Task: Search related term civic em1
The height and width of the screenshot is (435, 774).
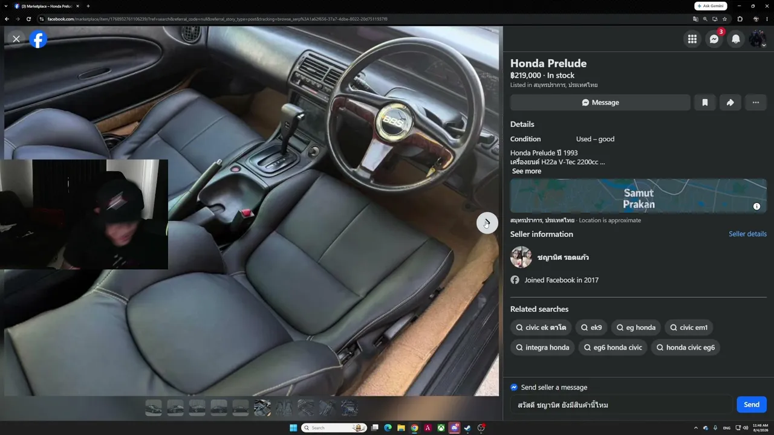Action: [x=689, y=328]
